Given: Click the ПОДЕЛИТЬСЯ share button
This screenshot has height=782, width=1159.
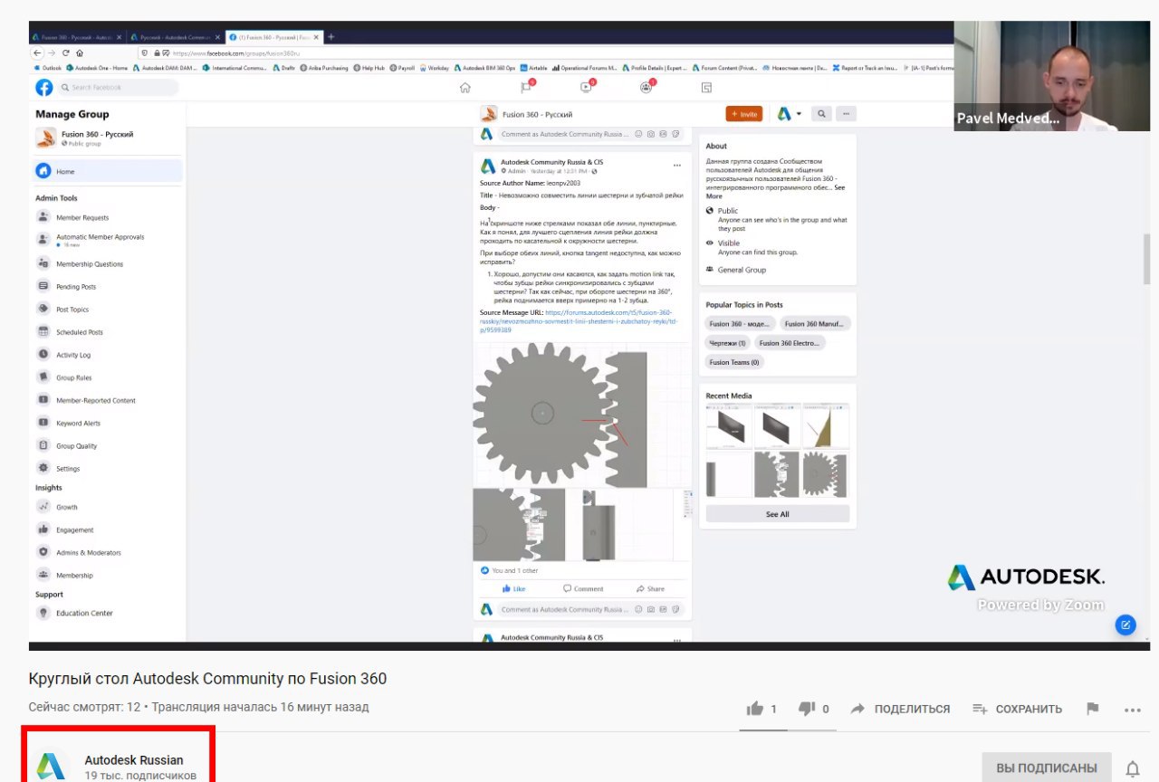Looking at the screenshot, I should [900, 709].
